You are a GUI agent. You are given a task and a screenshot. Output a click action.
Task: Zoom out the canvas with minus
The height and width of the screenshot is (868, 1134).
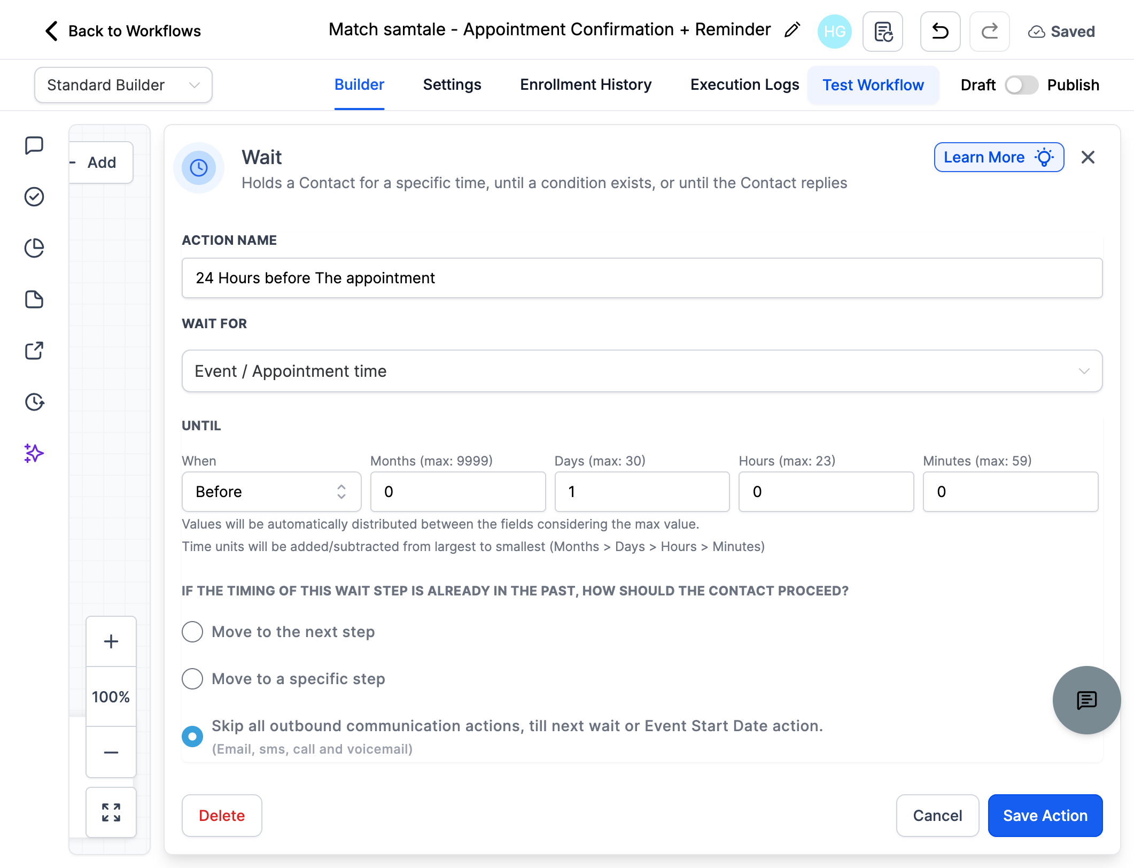(111, 752)
